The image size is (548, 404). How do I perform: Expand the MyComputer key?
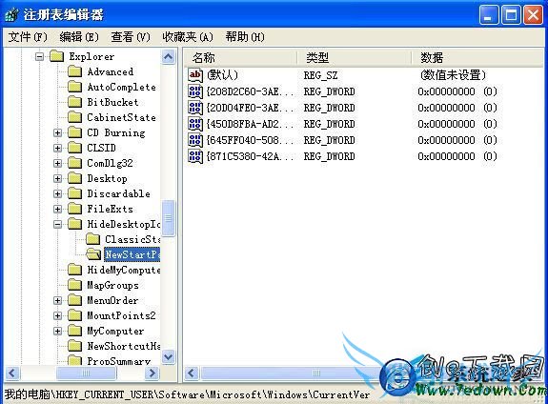click(x=58, y=331)
